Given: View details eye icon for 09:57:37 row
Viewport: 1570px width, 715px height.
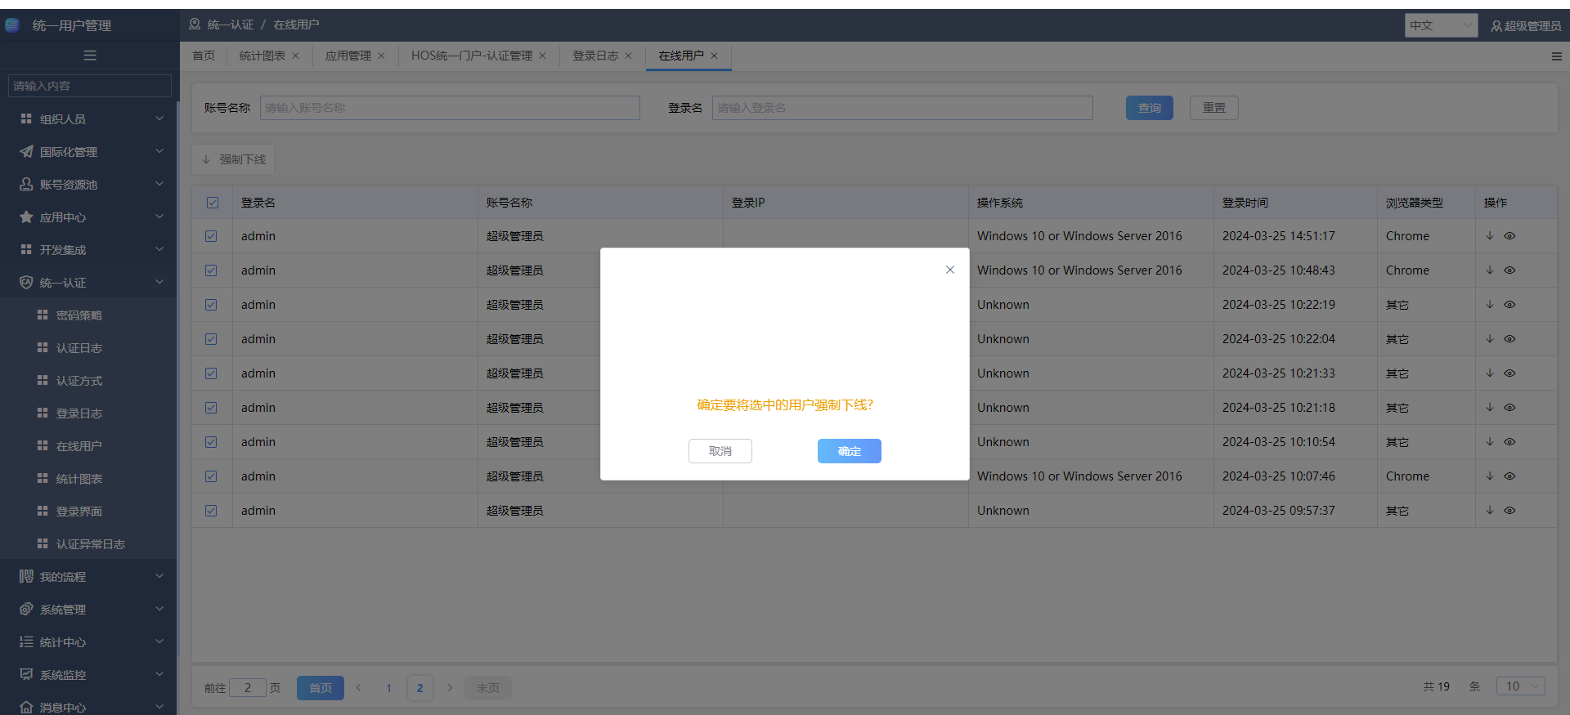Looking at the screenshot, I should pos(1509,510).
